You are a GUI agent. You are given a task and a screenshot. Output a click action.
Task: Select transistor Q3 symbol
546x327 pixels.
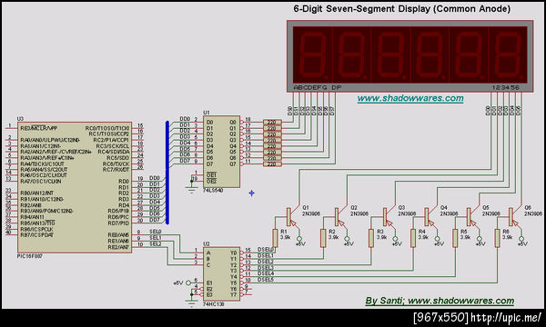389,218
